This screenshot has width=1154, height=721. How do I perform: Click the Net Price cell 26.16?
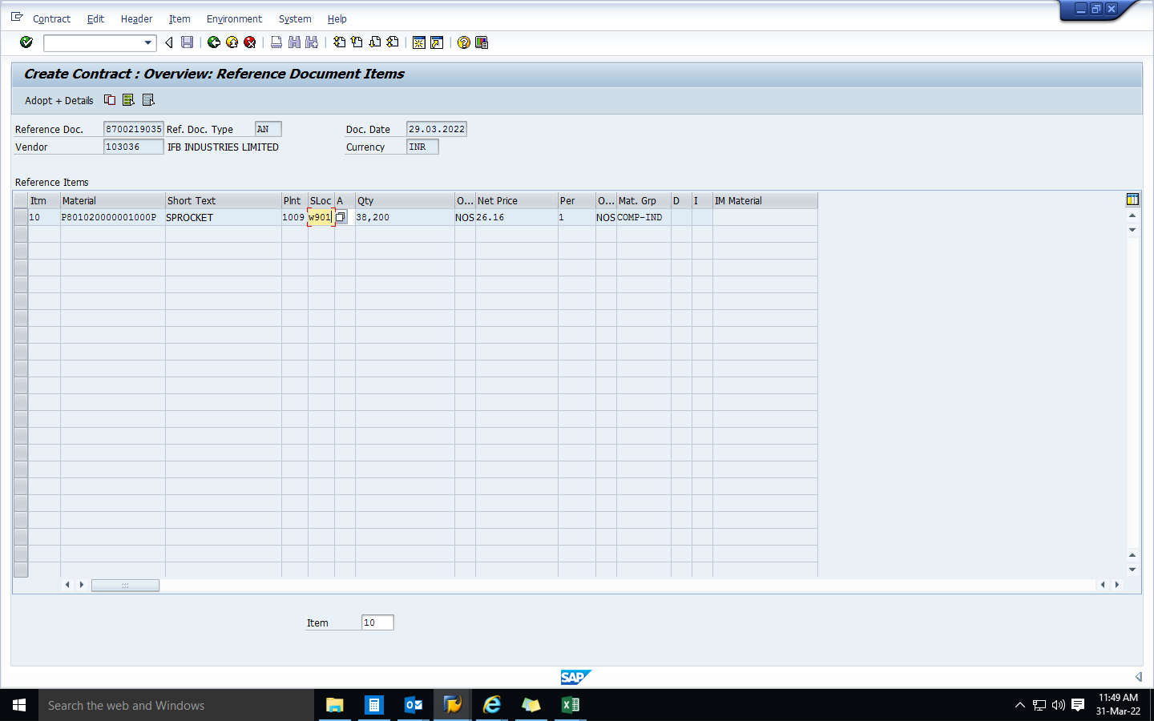click(516, 217)
